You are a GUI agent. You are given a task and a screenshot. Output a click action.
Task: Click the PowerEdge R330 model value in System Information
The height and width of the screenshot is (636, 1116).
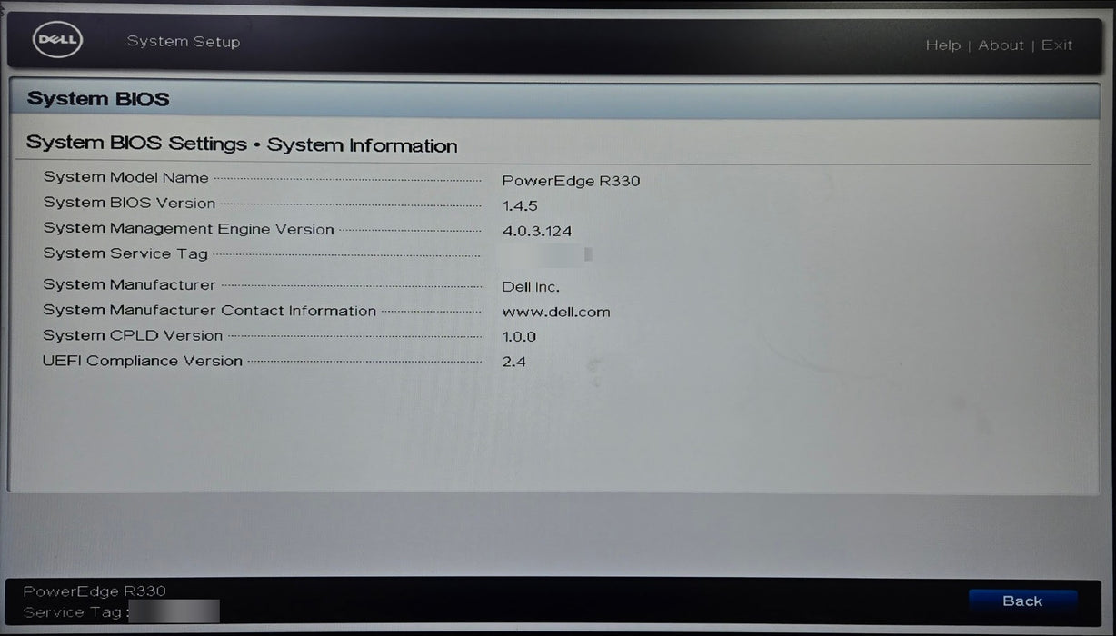click(x=571, y=181)
